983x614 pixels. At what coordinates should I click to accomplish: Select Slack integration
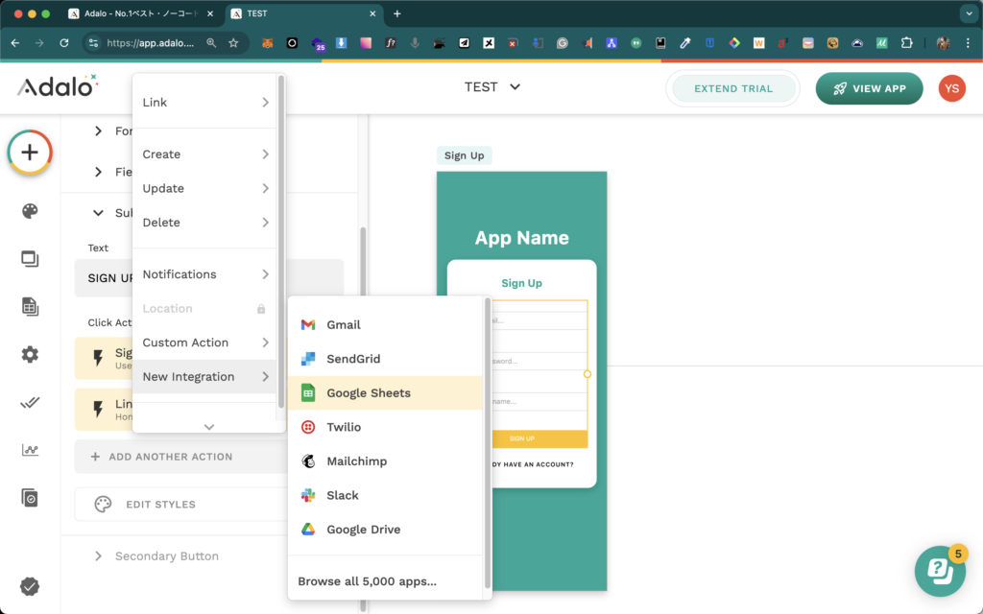386,496
